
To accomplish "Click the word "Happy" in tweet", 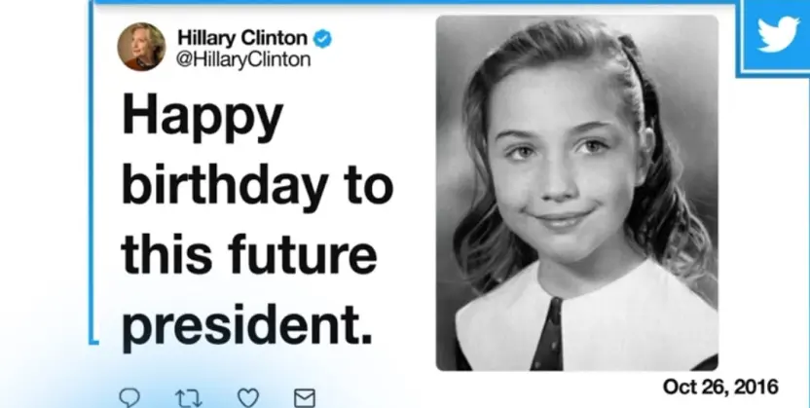I will tap(202, 118).
